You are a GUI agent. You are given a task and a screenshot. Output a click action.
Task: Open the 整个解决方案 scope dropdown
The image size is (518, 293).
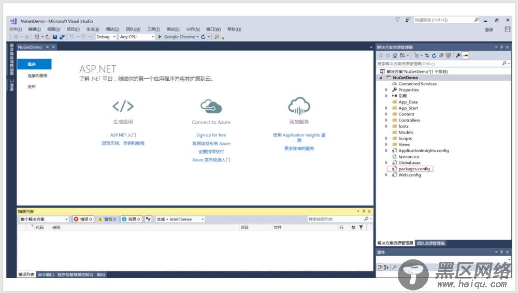(44, 219)
